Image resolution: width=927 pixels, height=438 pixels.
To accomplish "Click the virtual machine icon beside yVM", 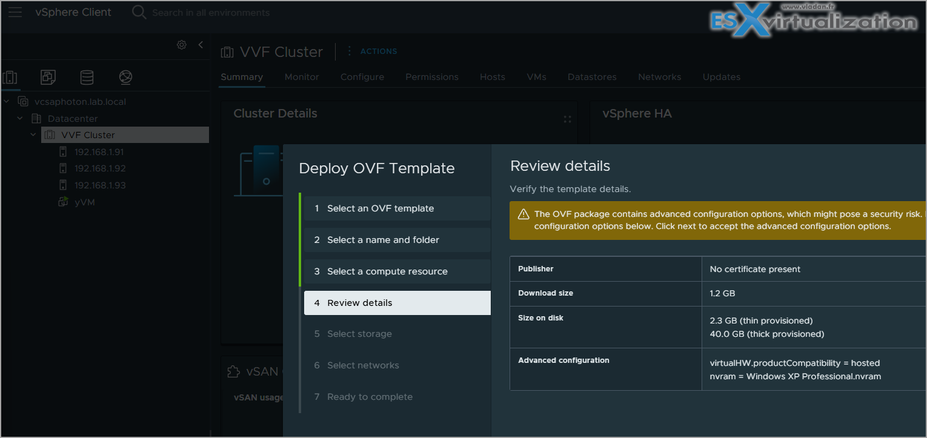I will click(x=63, y=202).
